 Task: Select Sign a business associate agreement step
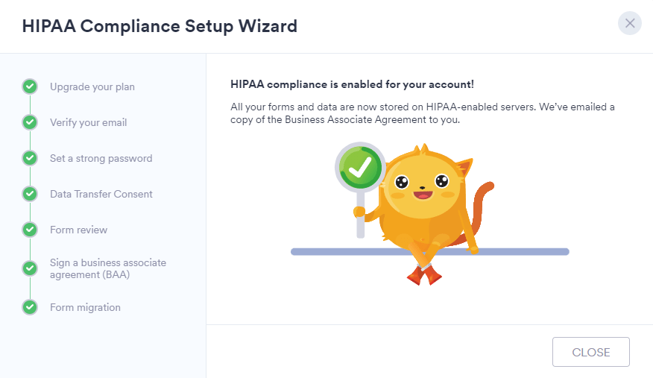(x=108, y=268)
